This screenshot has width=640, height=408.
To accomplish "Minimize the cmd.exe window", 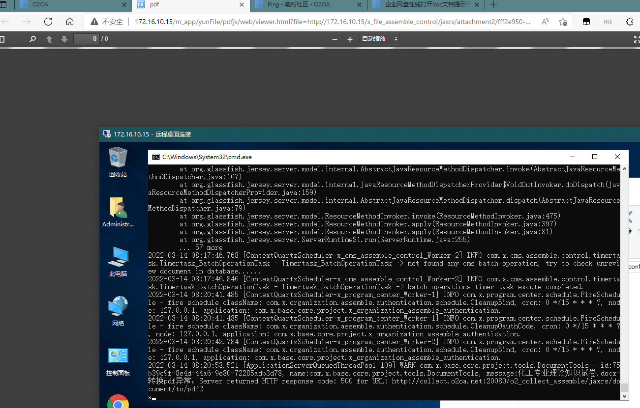I will 573,157.
